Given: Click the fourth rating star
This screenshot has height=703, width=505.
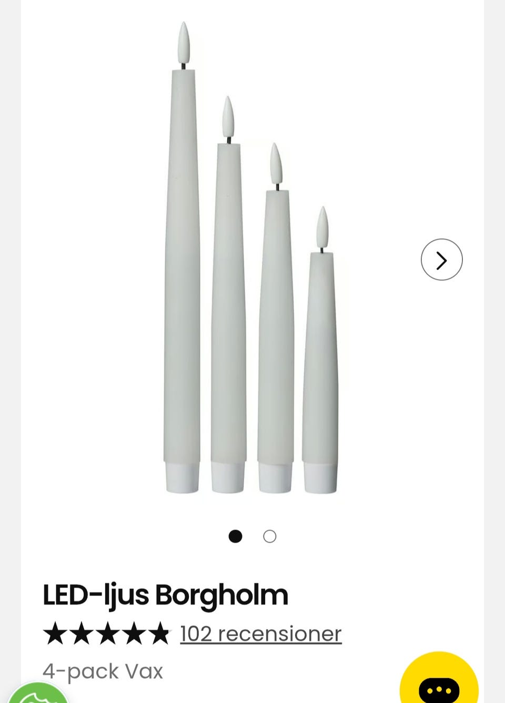Looking at the screenshot, I should click(133, 633).
